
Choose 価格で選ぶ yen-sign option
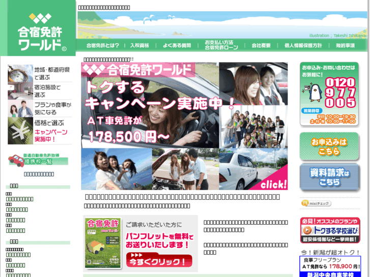coord(40,131)
